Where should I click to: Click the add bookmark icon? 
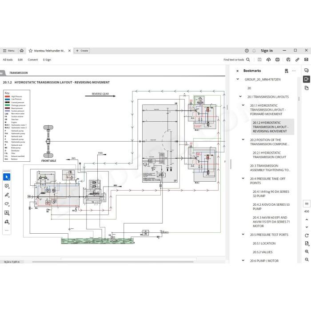(x=287, y=71)
